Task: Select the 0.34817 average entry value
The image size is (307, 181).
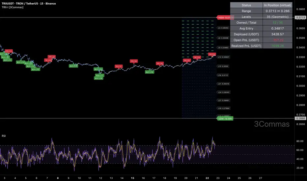Action: [x=277, y=28]
